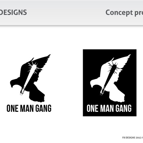Click the black bird silhouette logo
Image resolution: width=143 pixels, height=143 pixels.
click(x=30, y=78)
